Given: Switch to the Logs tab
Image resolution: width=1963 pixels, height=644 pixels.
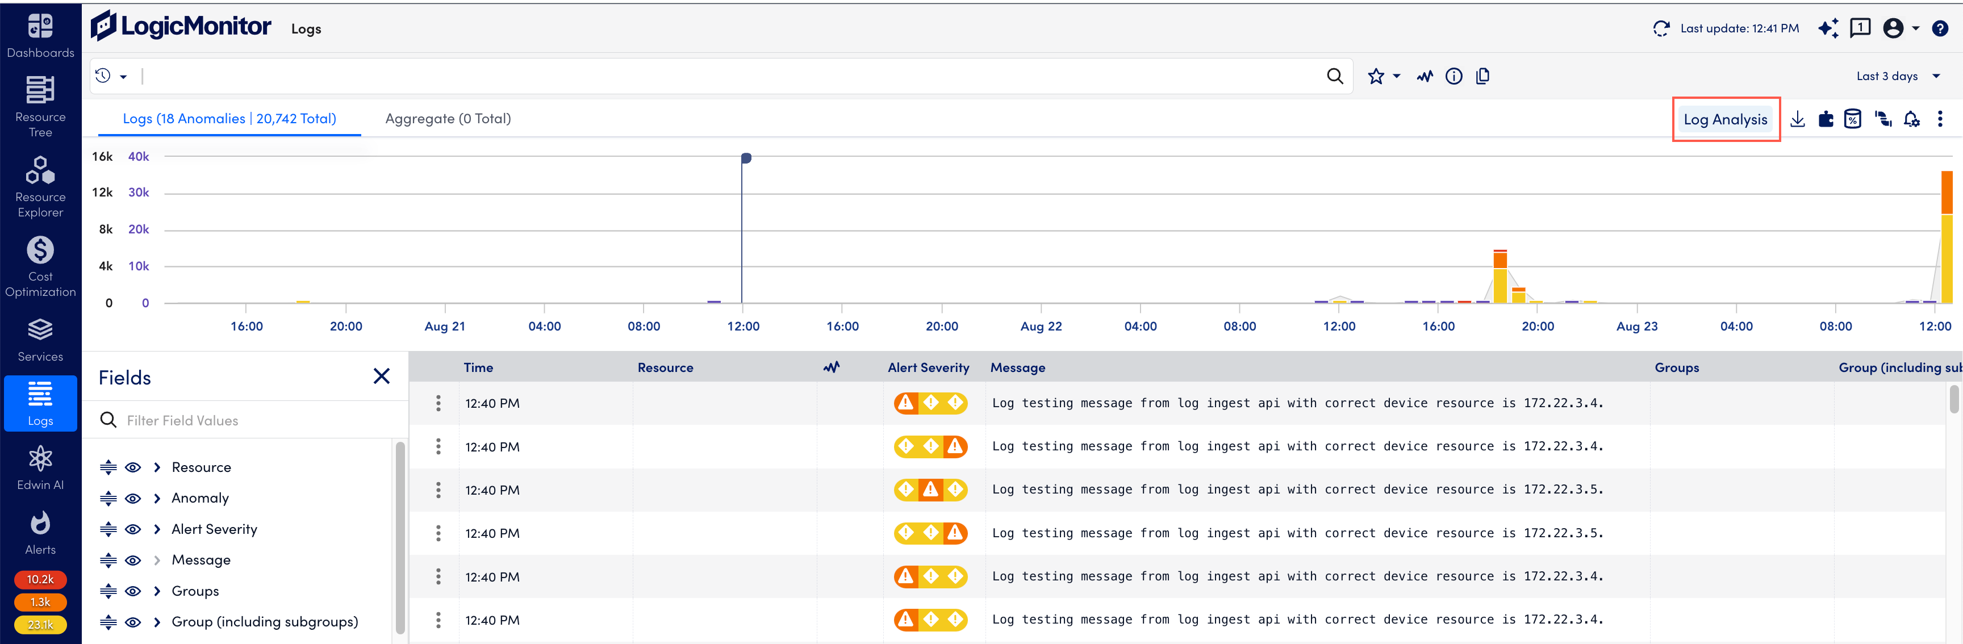Looking at the screenshot, I should pos(229,119).
